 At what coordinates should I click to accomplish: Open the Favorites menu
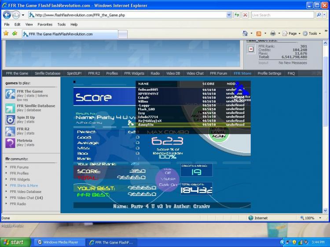(44, 25)
